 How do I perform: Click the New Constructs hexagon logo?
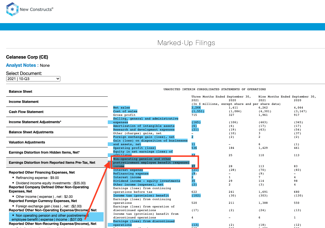12,9
